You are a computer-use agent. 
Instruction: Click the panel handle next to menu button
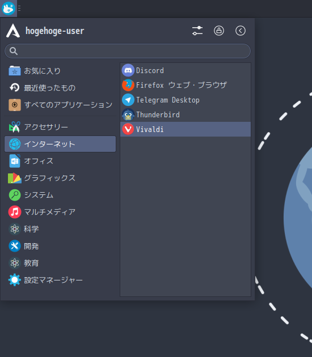[x=19, y=8]
